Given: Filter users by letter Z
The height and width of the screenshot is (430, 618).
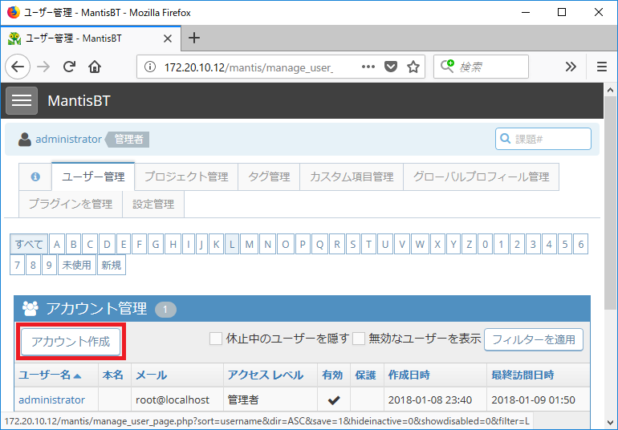Looking at the screenshot, I should [469, 244].
